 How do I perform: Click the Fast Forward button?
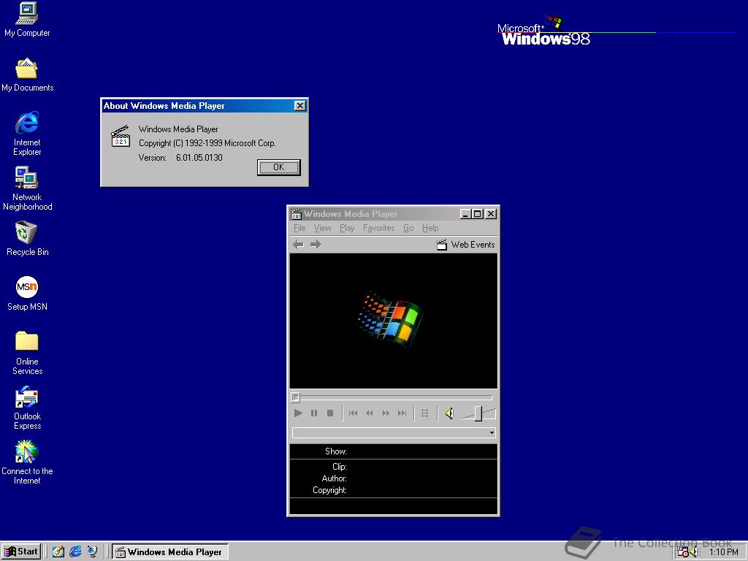coord(386,413)
